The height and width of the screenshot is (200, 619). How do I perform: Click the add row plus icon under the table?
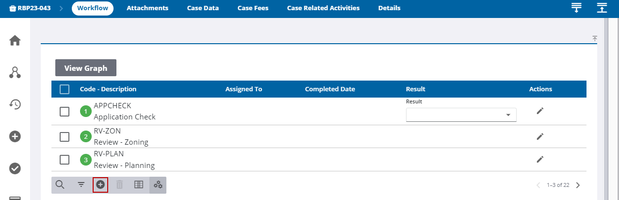(100, 184)
